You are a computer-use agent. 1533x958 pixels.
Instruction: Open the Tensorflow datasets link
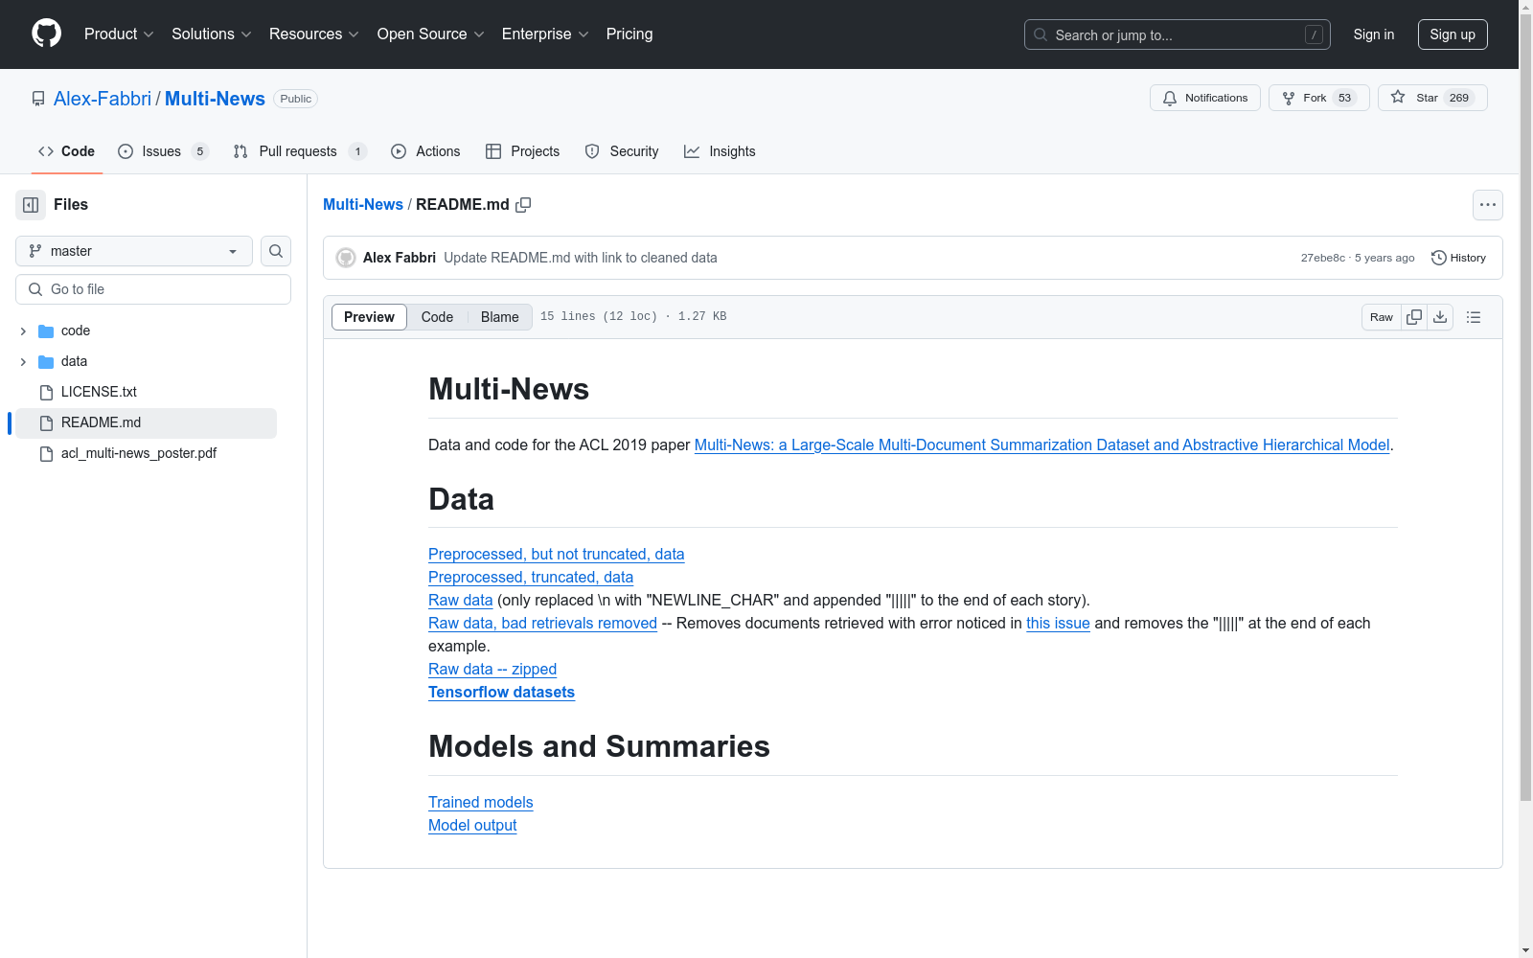501,693
